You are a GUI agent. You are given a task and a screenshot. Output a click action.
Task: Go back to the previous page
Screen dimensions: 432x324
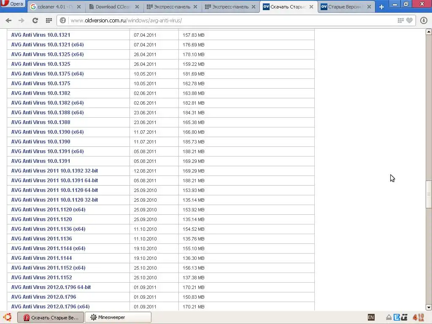pyautogui.click(x=8, y=20)
